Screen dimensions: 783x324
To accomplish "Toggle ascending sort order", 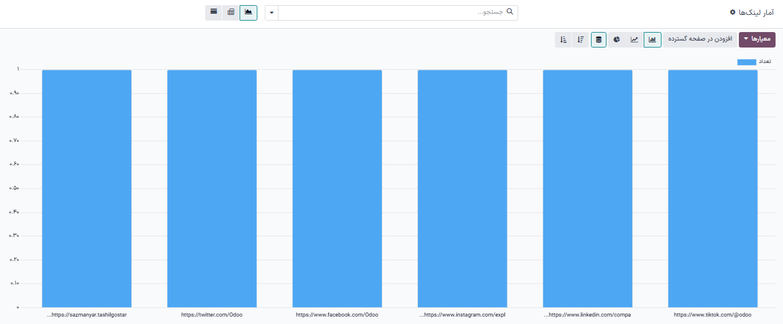I will tap(563, 39).
